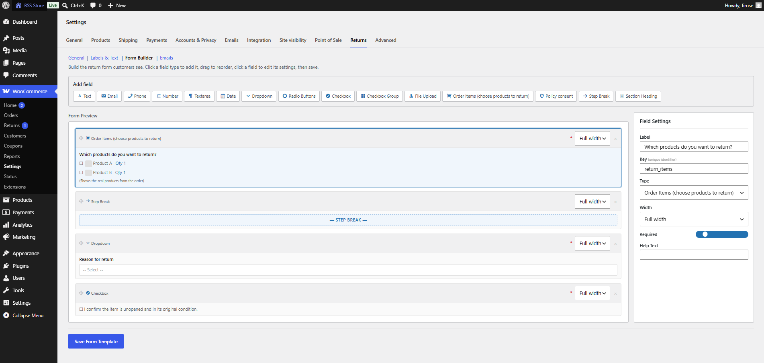Open the Width dropdown in Field Settings
Viewport: 764px width, 363px height.
[694, 219]
